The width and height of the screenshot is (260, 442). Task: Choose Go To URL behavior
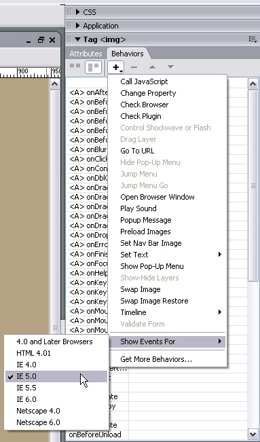coord(137,151)
